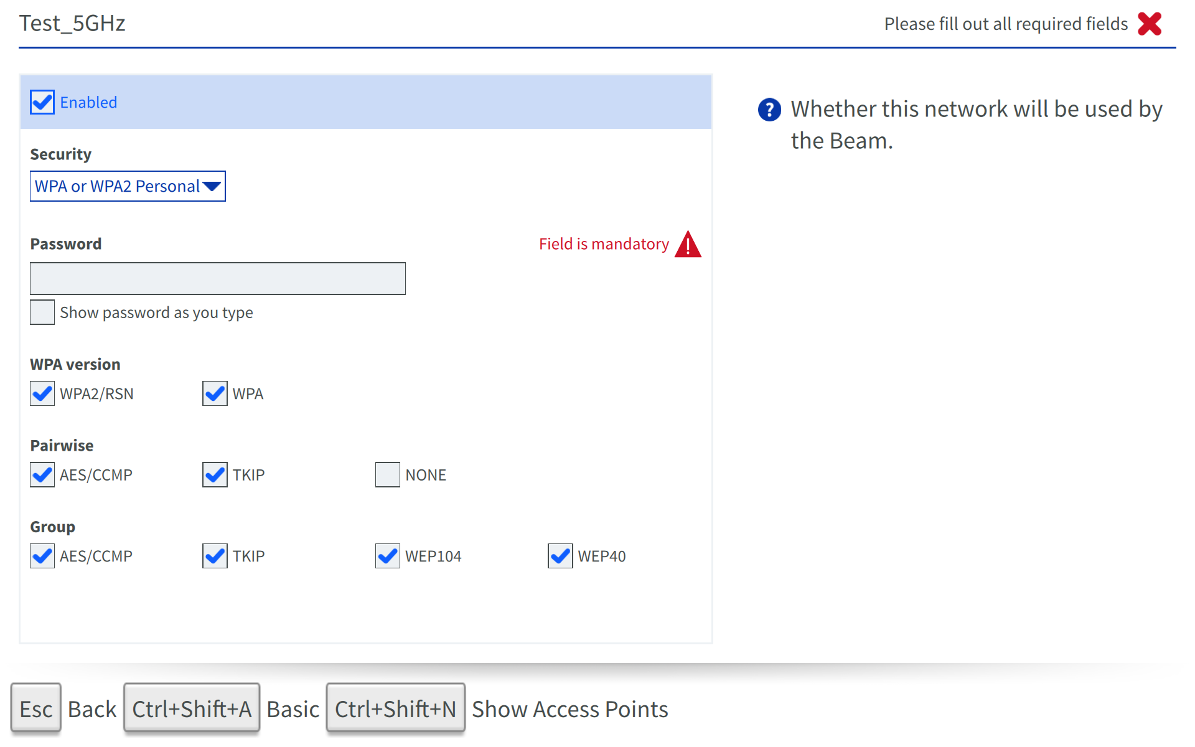Viewport: 1195px width, 747px height.
Task: Open the Security type dropdown
Action: tap(128, 186)
